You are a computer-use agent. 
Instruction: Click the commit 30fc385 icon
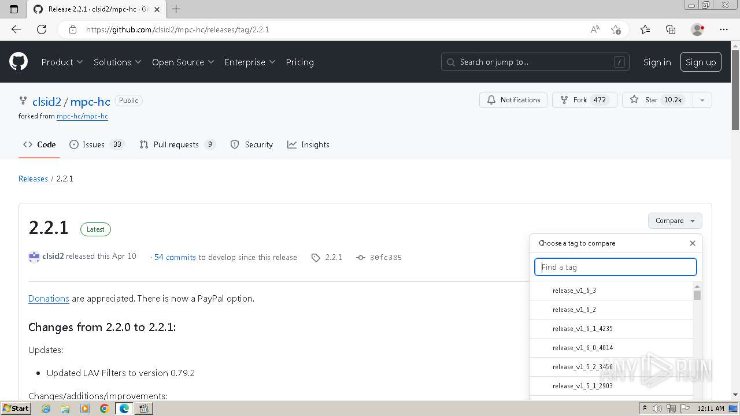(x=361, y=258)
